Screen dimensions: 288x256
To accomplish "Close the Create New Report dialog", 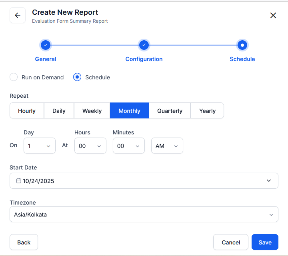I will (x=273, y=16).
